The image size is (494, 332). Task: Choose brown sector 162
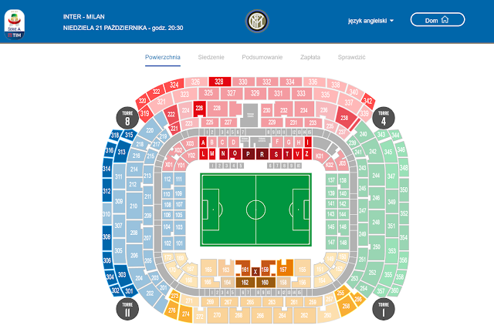pyautogui.click(x=245, y=283)
